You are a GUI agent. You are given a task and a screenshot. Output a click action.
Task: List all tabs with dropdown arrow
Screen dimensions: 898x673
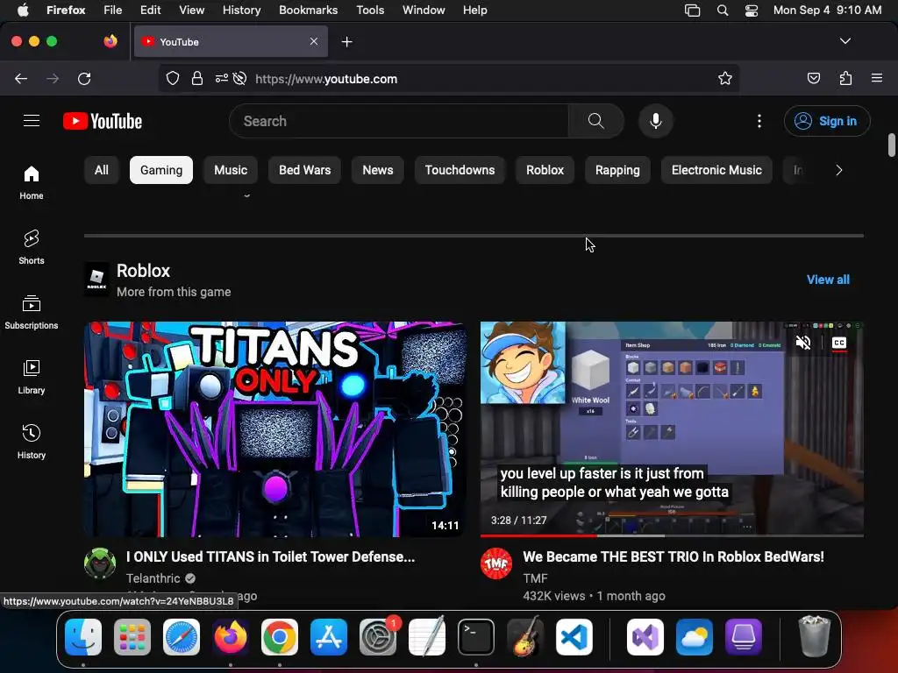845,41
